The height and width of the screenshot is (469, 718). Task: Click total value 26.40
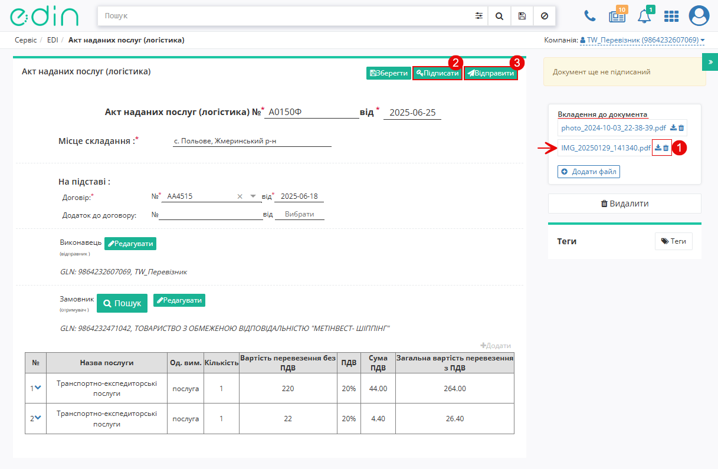coord(455,419)
